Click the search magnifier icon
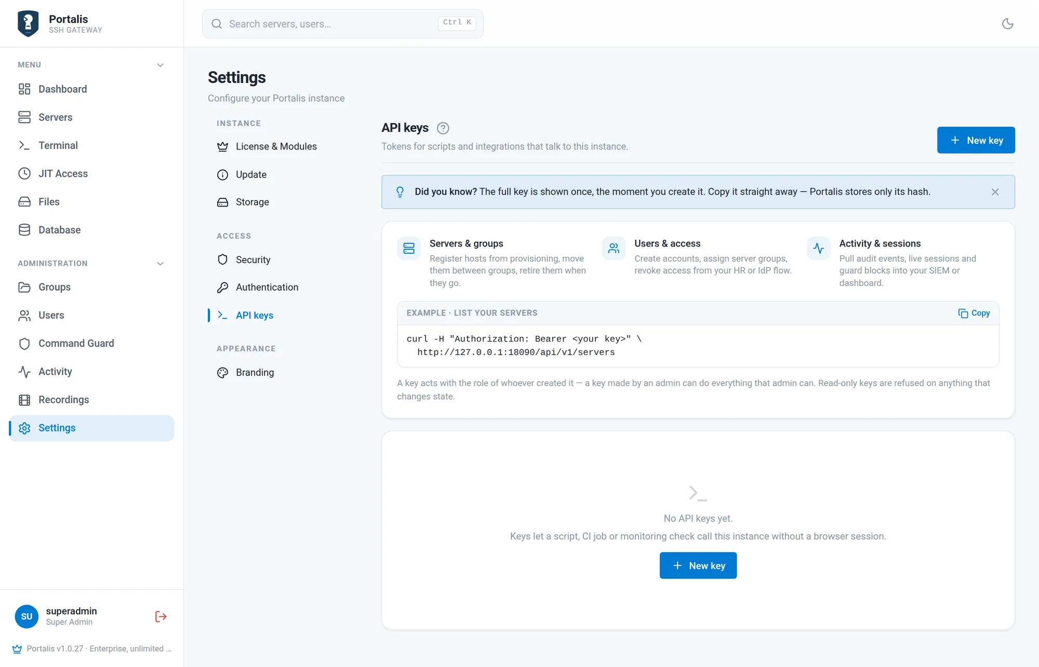1039x667 pixels. point(217,24)
